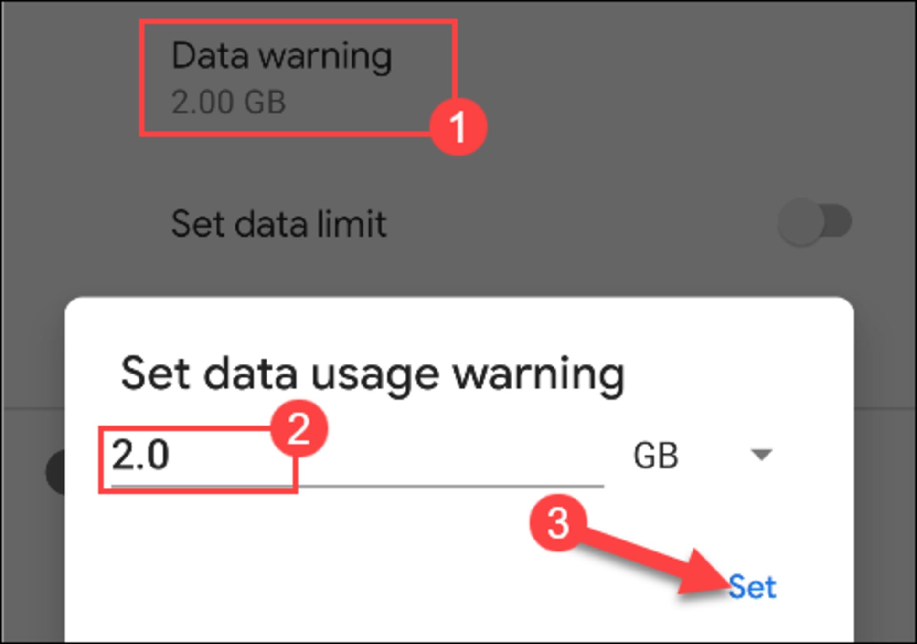Toggle the Set data limit switch

[x=815, y=222]
